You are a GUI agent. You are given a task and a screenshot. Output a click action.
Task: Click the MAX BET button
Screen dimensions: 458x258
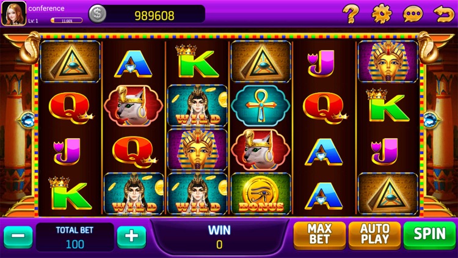pyautogui.click(x=319, y=234)
